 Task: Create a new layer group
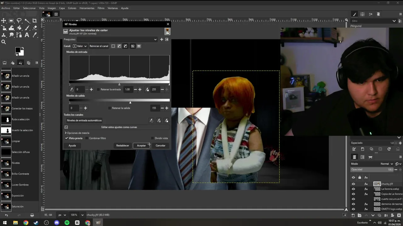(x=360, y=215)
